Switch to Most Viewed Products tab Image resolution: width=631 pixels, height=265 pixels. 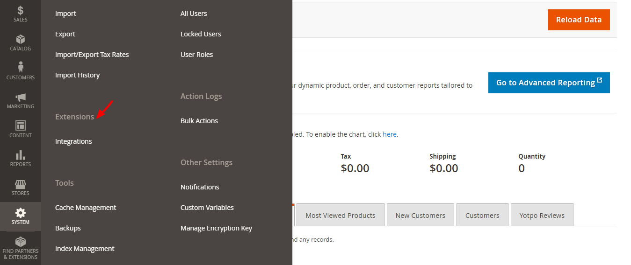[340, 215]
